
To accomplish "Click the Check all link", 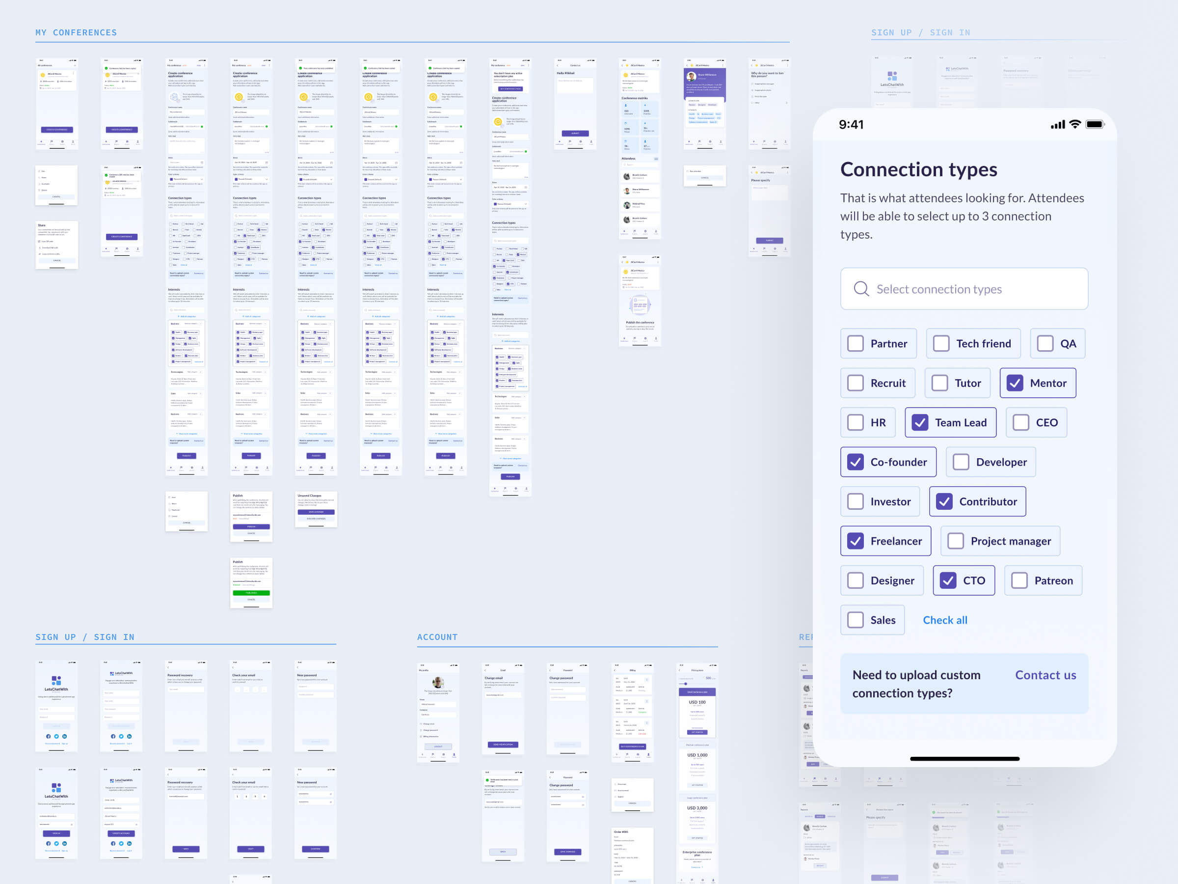I will point(945,620).
